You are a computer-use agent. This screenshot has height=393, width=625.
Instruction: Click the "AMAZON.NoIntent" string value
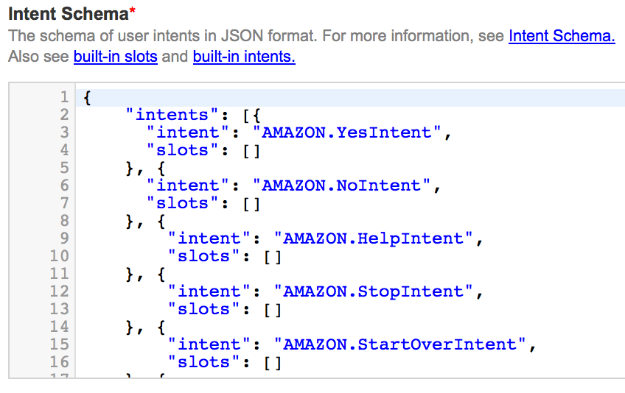(x=341, y=185)
